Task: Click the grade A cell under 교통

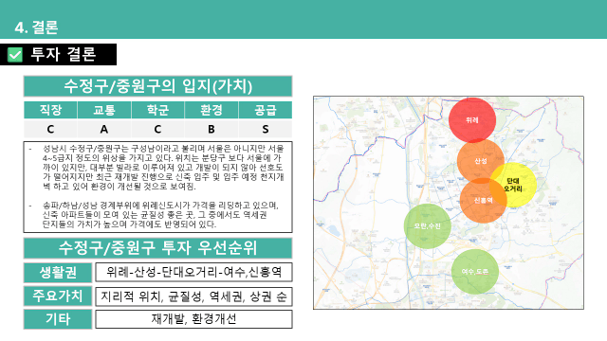Action: (x=104, y=129)
